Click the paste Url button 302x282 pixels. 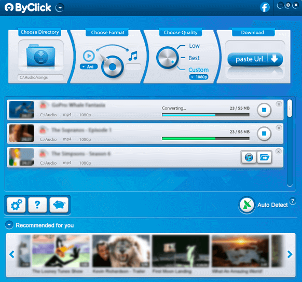pyautogui.click(x=255, y=59)
